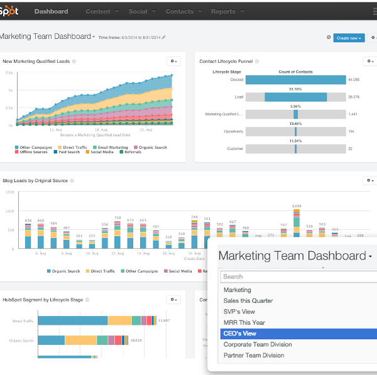The height and width of the screenshot is (375, 377).
Task: Click info icon next to Contact Lifecycle Funnel
Action: 257,62
